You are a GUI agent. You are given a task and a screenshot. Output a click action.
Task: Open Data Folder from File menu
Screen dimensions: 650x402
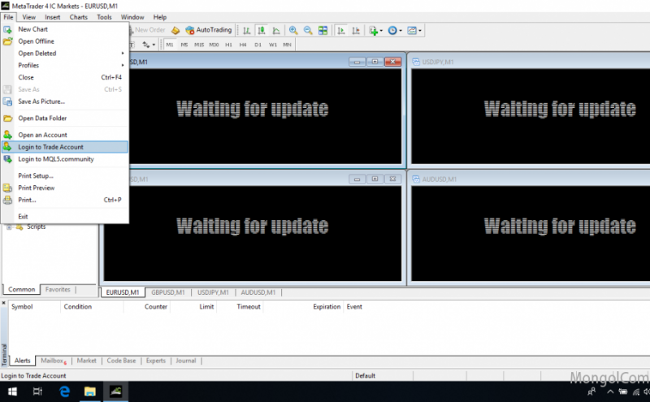[65, 118]
